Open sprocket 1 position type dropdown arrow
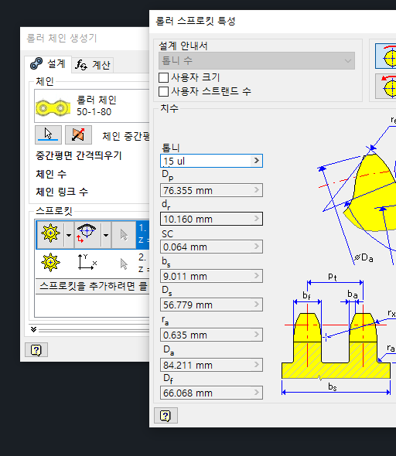Screen dimensions: 396x456 [106, 235]
